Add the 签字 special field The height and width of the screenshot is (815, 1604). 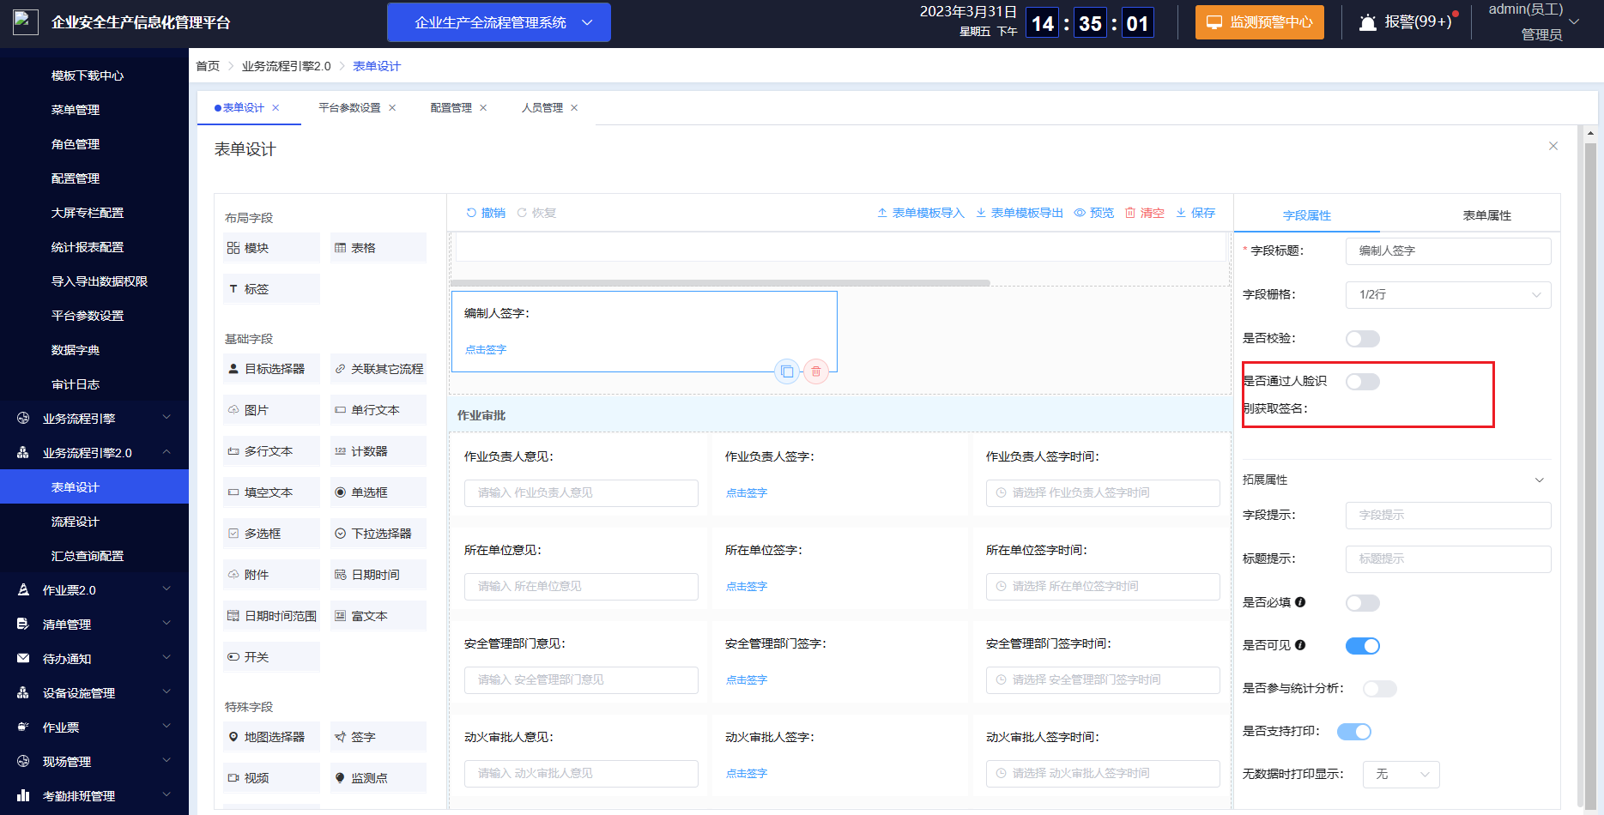coord(378,737)
